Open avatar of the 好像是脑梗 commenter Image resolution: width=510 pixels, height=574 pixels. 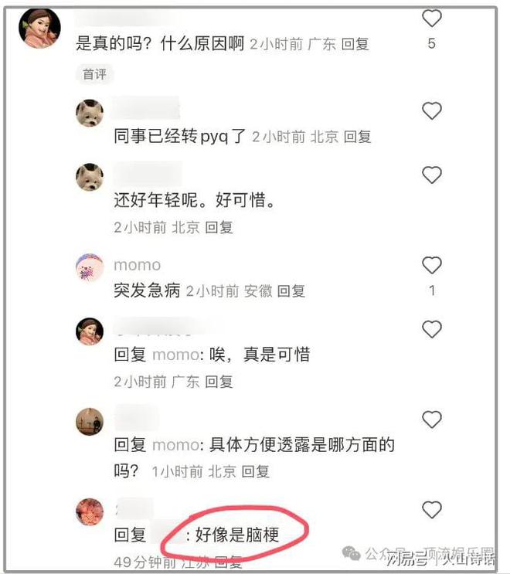90,511
